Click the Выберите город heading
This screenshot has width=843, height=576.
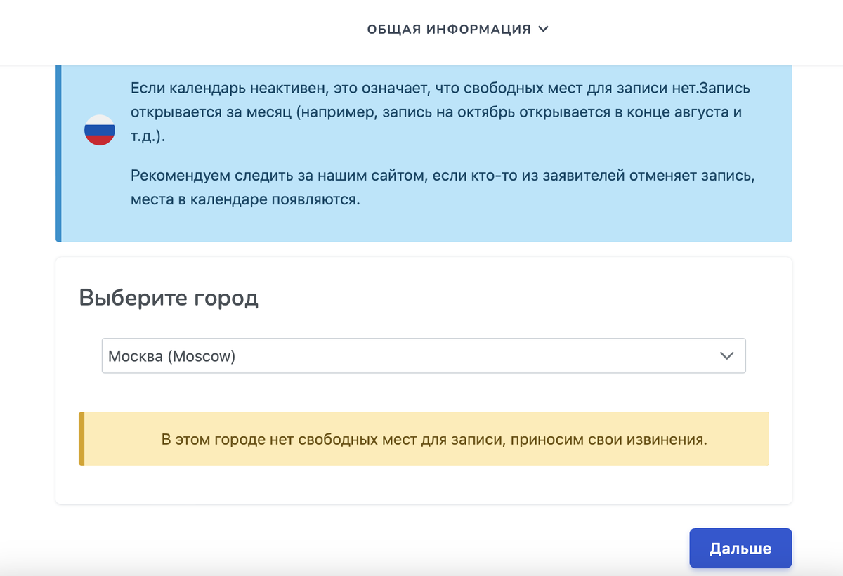(169, 298)
